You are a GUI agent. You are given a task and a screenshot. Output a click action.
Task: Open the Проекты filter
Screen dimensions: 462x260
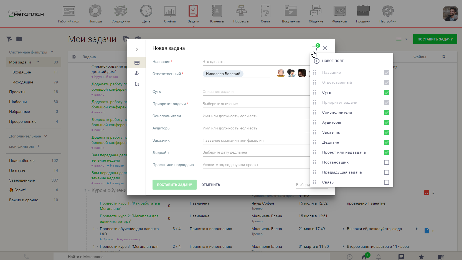pos(34,92)
